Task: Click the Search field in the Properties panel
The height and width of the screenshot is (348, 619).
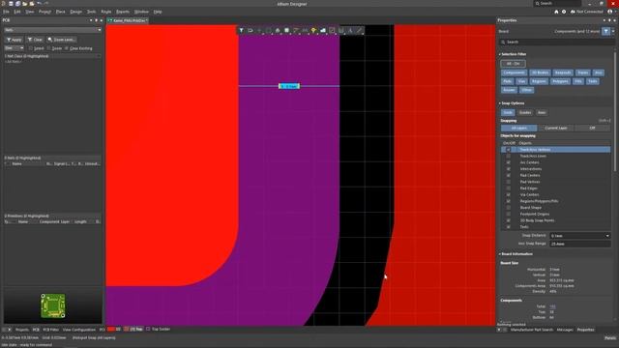Action: 556,42
